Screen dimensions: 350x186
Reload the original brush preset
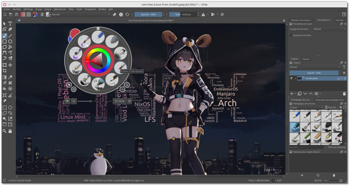127,14
